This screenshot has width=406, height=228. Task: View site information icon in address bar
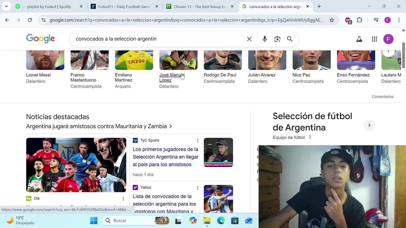pos(43,20)
